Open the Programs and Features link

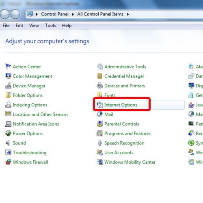(127, 134)
